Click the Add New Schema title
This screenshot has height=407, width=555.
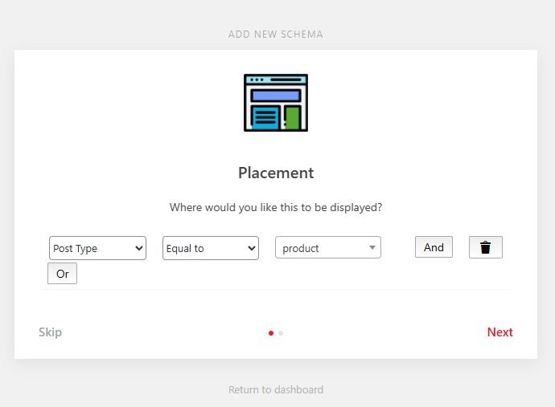pyautogui.click(x=276, y=35)
